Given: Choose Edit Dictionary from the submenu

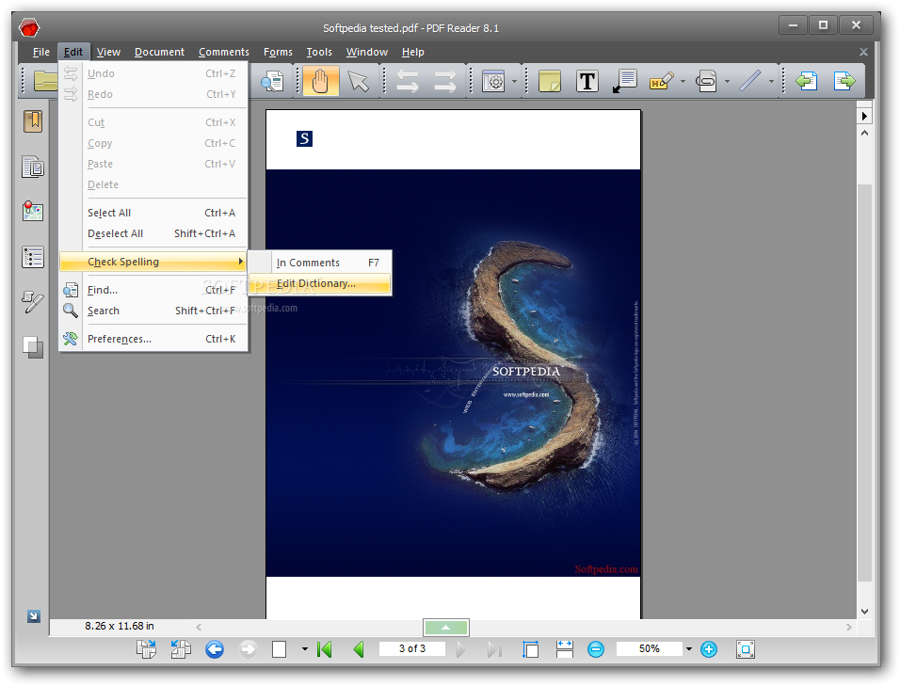Looking at the screenshot, I should pyautogui.click(x=320, y=283).
